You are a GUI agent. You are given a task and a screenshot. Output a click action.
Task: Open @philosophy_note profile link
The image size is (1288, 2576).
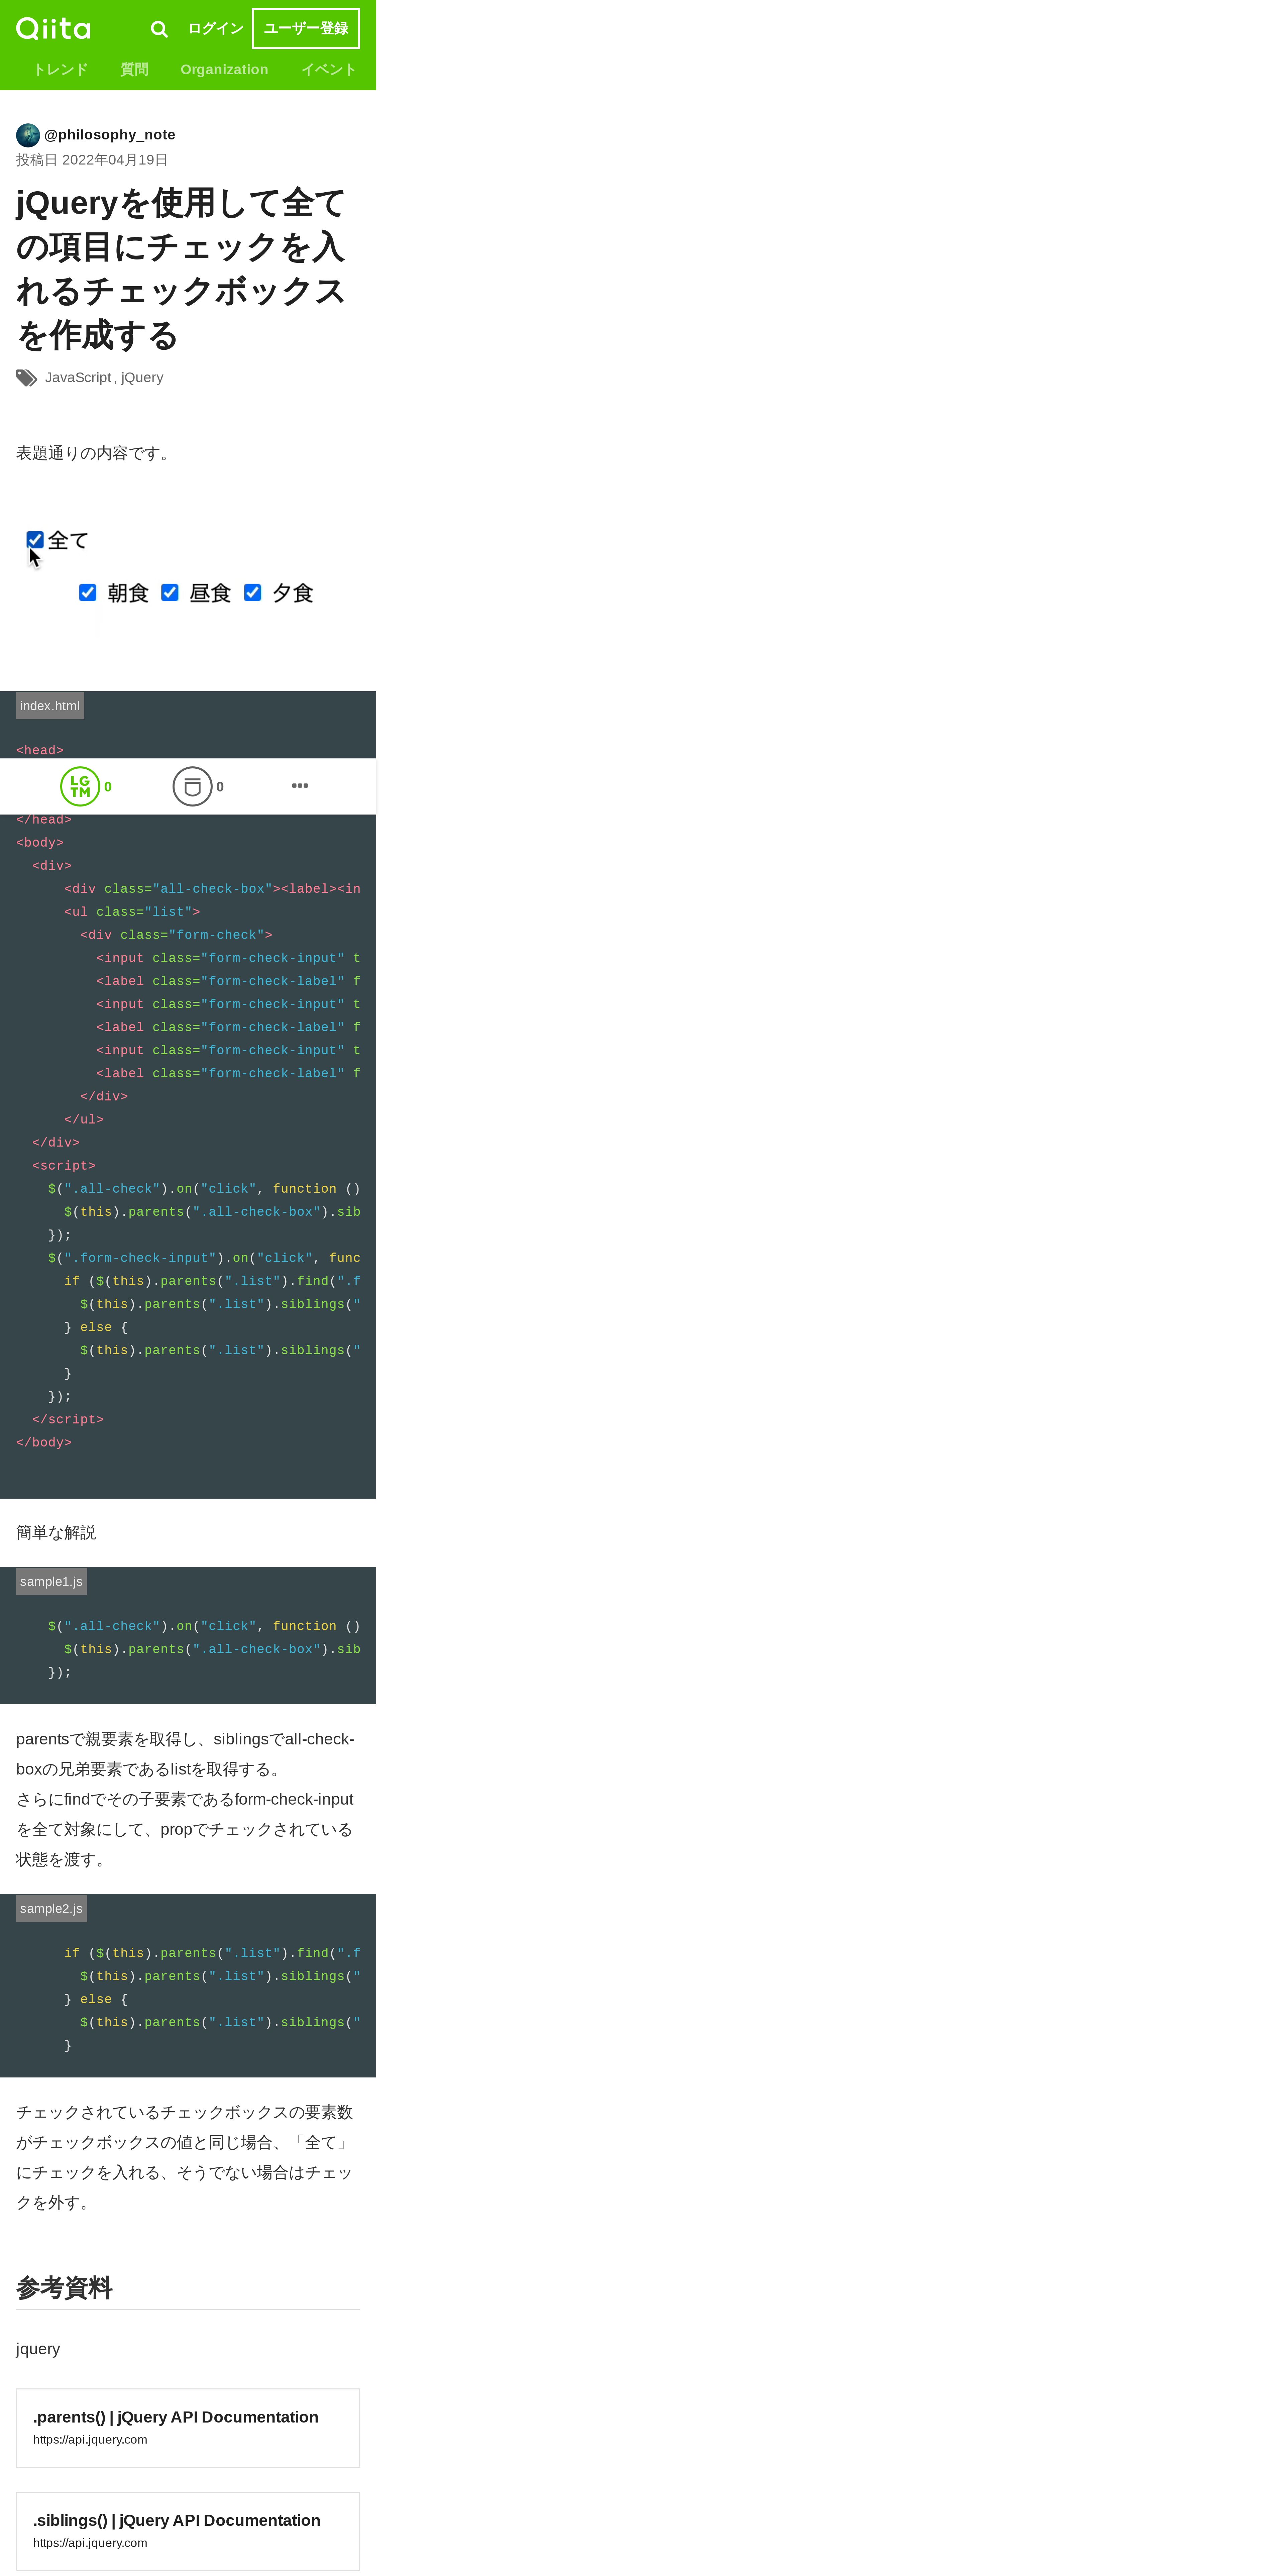point(110,135)
